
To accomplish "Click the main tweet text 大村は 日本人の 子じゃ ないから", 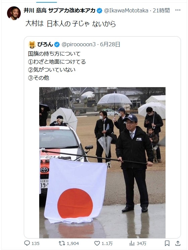I will [x=70, y=24].
